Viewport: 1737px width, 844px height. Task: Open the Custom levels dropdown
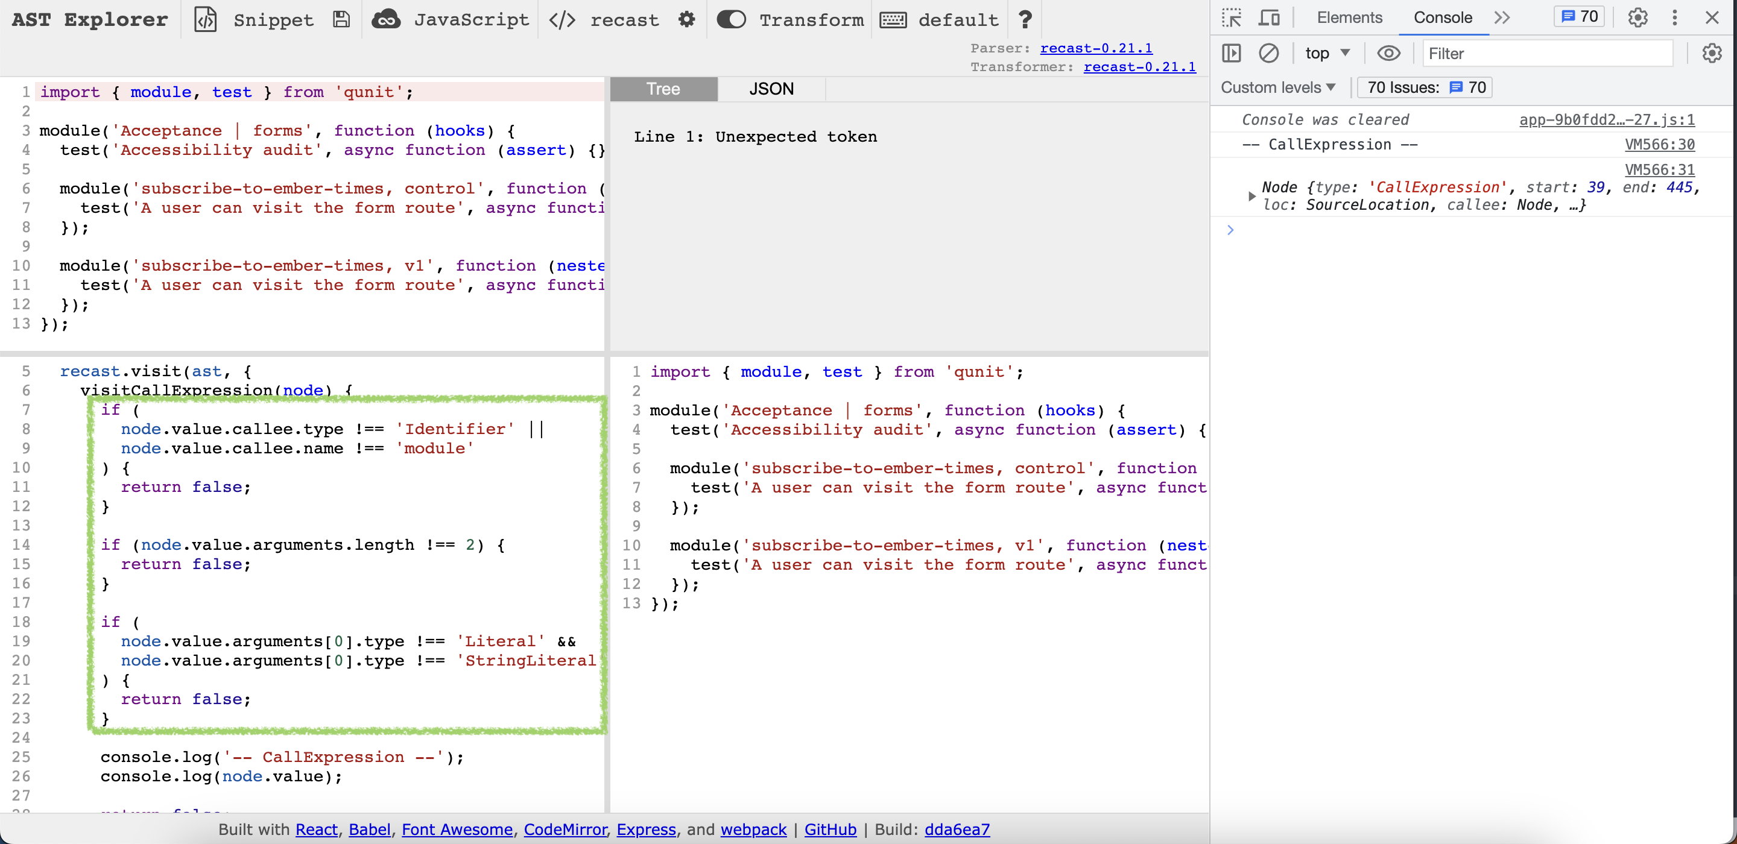click(x=1278, y=87)
